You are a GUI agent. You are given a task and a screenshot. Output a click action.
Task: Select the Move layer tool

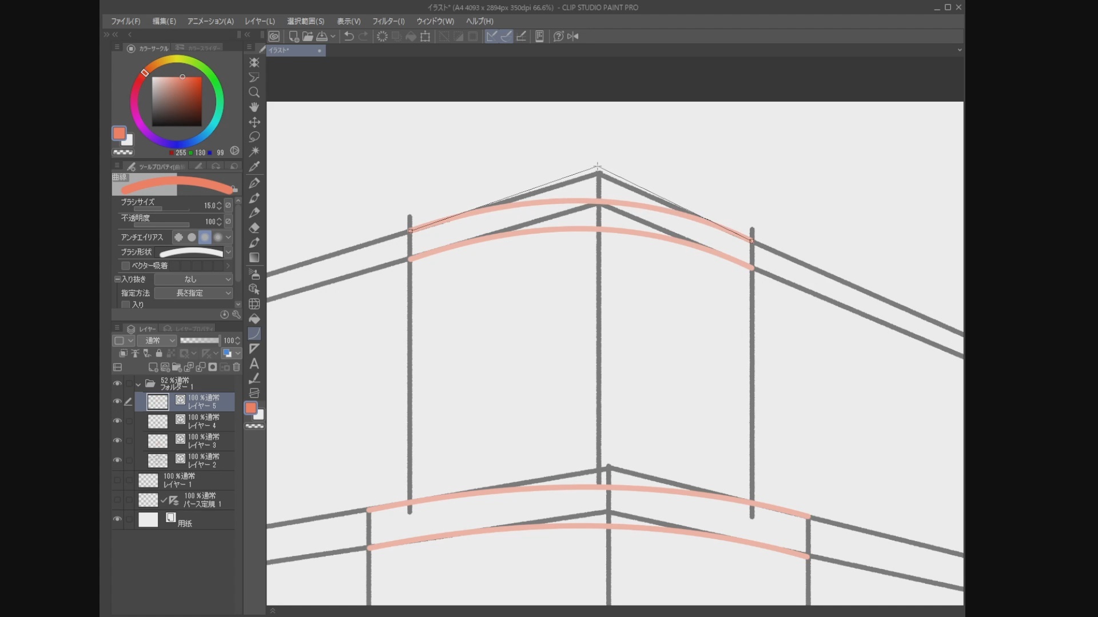point(254,122)
